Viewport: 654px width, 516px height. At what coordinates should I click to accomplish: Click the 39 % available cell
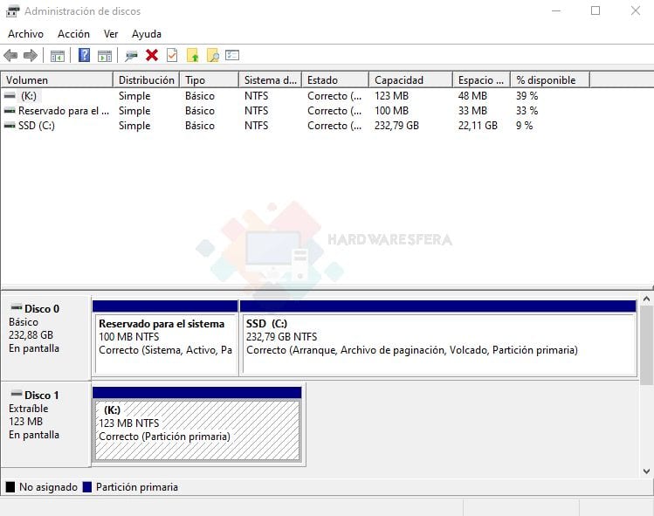coord(527,96)
